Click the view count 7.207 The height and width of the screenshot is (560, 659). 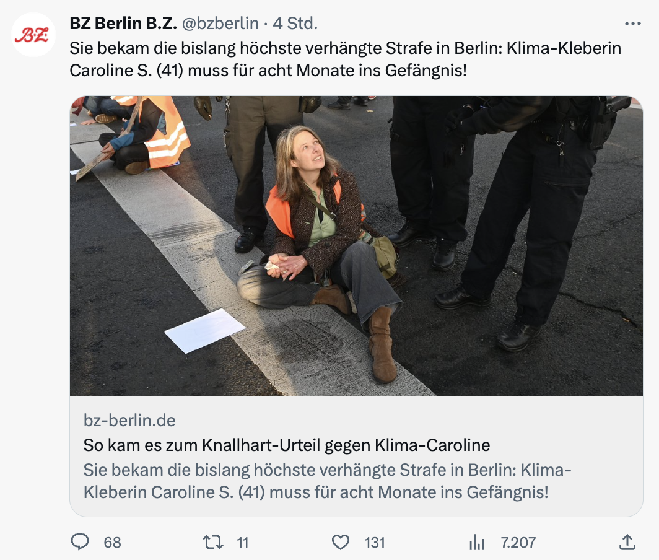518,543
